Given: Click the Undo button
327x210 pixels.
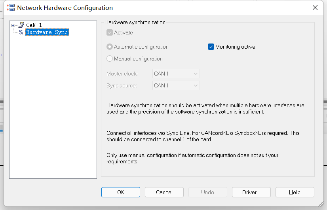Looking at the screenshot, I should coord(208,192).
